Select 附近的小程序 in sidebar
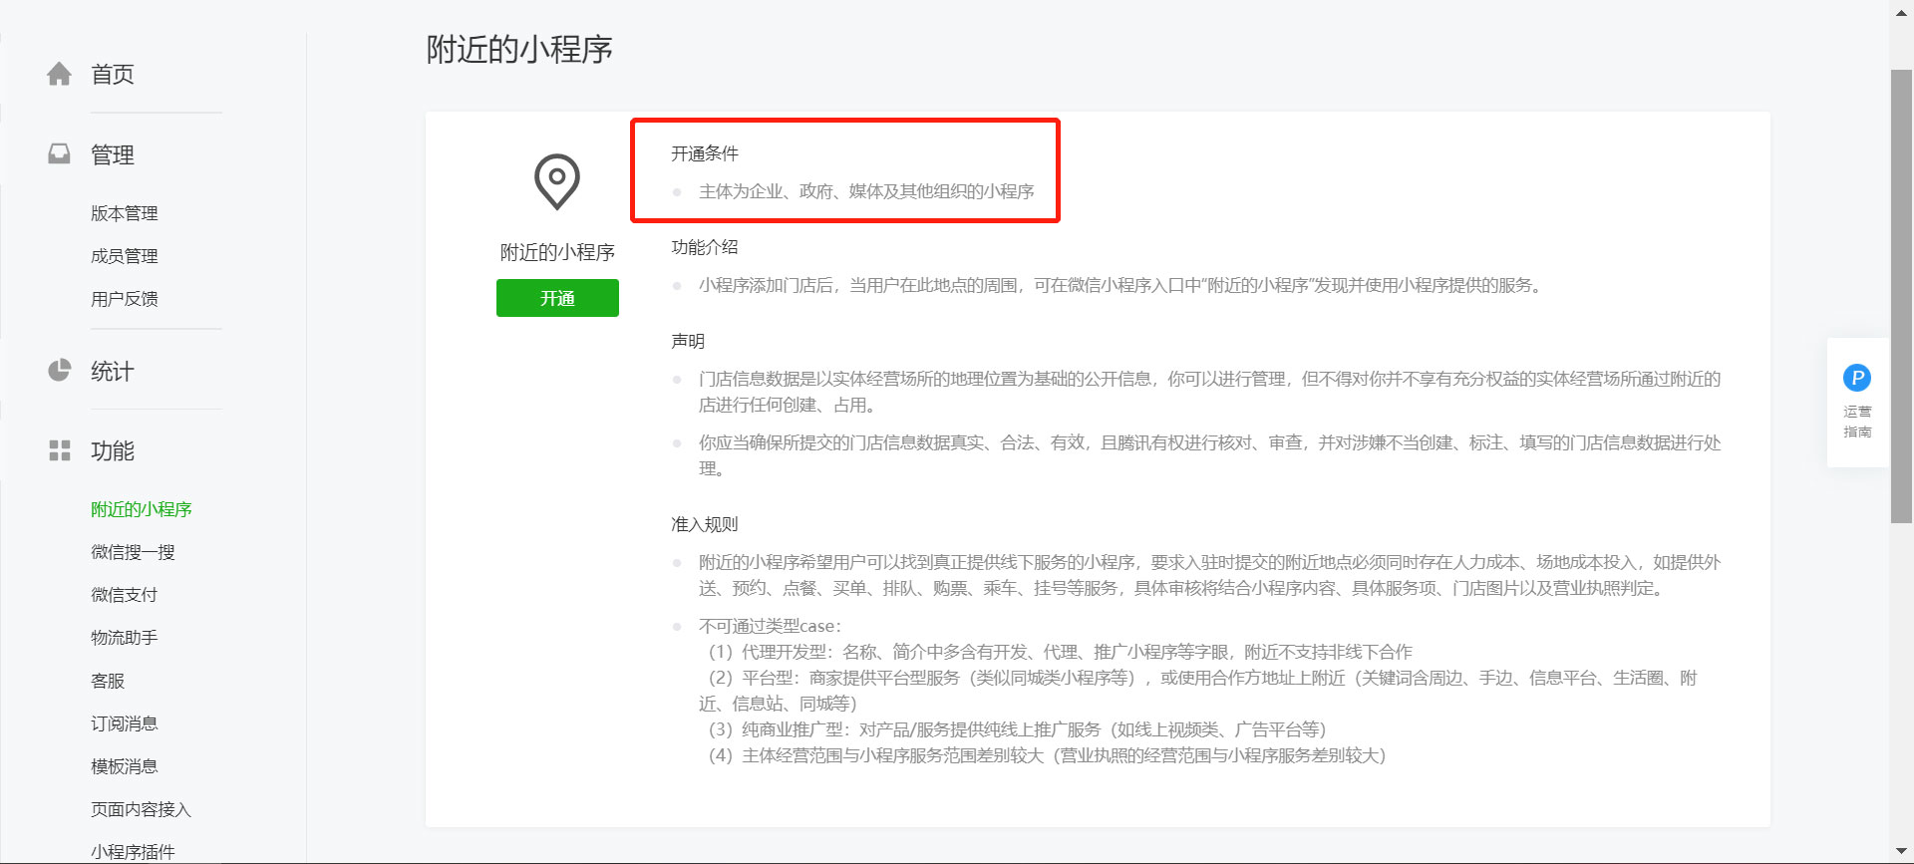This screenshot has width=1914, height=864. click(x=142, y=509)
